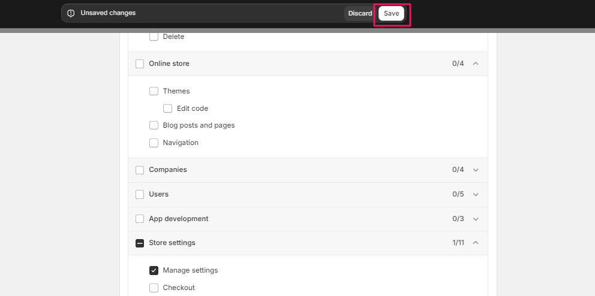Enable the Delete permission checkbox

pos(154,37)
